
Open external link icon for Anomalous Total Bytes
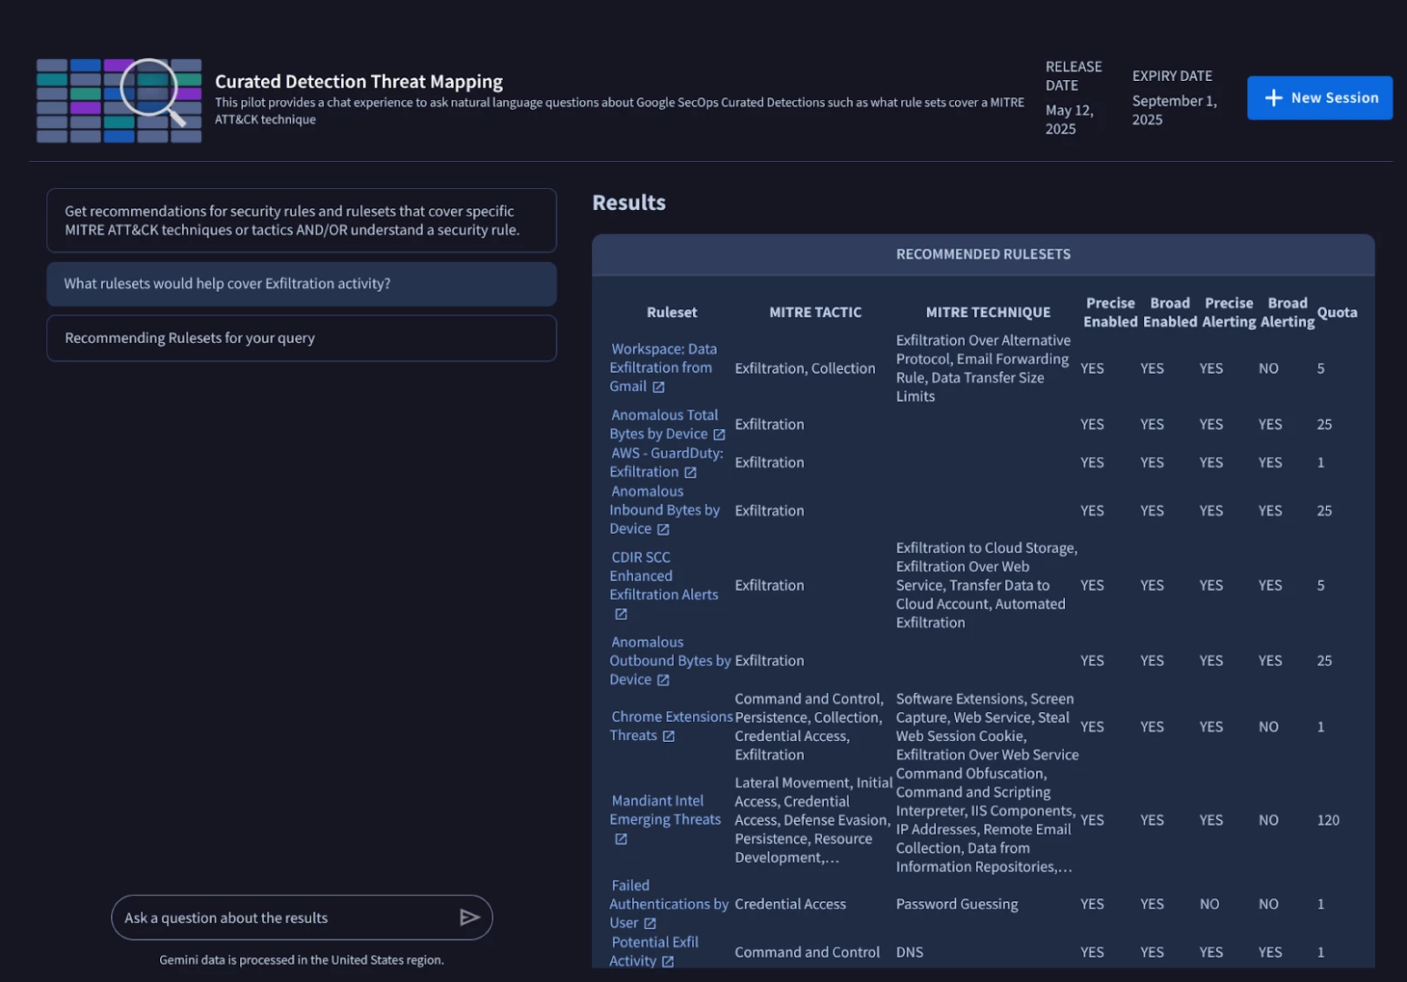719,435
